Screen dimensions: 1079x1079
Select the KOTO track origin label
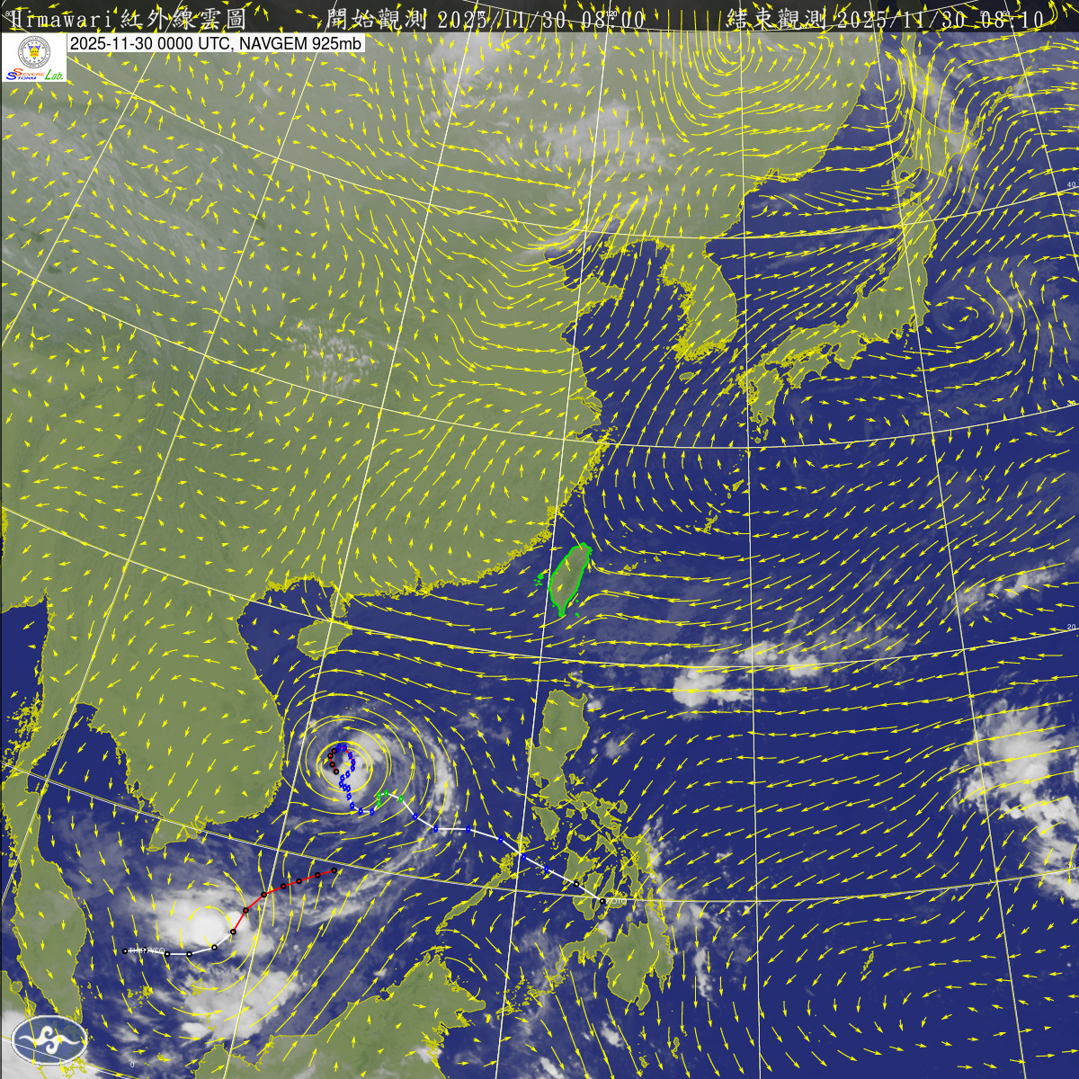click(x=615, y=900)
